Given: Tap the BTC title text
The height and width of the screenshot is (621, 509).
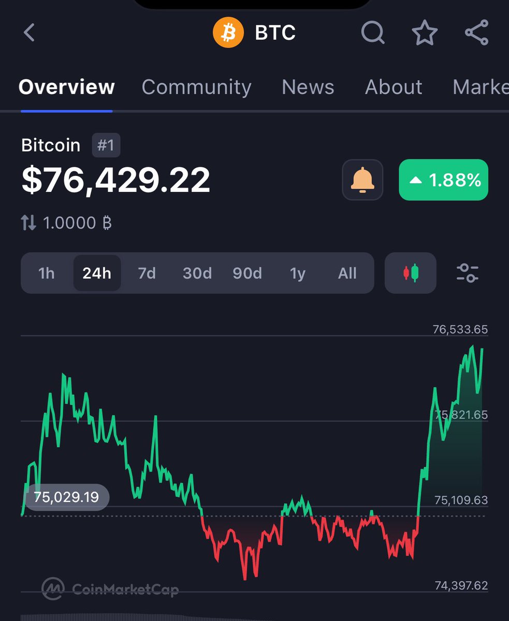Looking at the screenshot, I should pyautogui.click(x=275, y=33).
